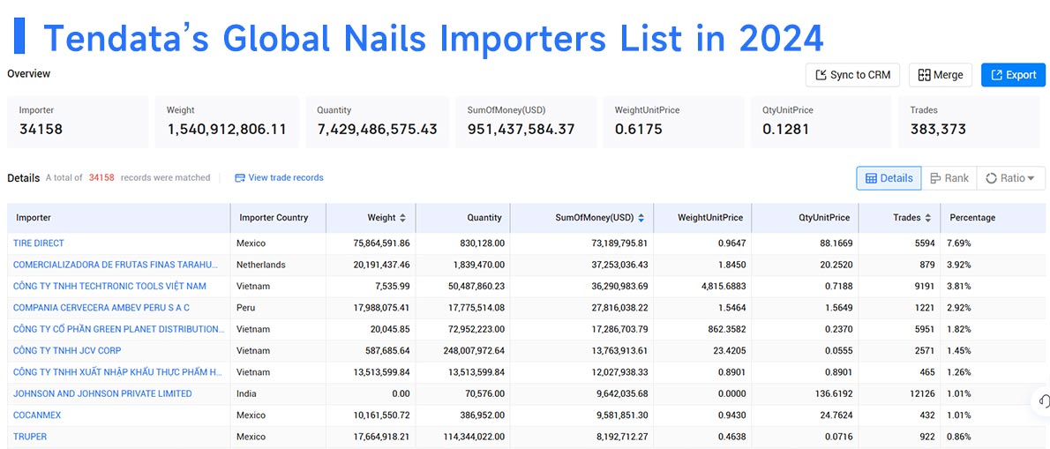1050x449 pixels.
Task: Click the Quantity 7,429,486,575.43 overview card
Action: pyautogui.click(x=377, y=122)
